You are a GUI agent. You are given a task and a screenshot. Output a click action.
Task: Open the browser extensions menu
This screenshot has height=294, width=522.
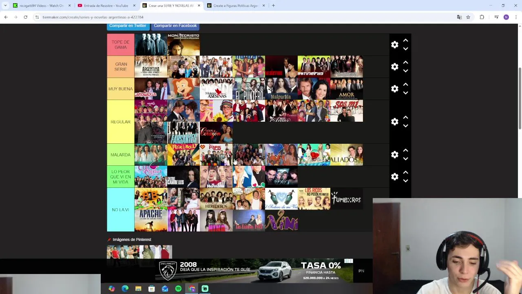482,17
